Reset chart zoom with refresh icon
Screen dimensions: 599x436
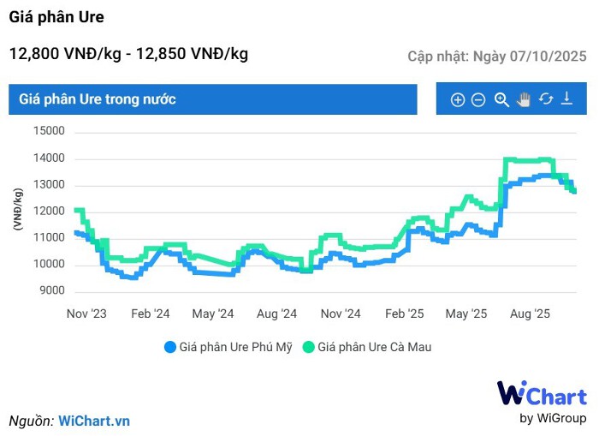coord(546,99)
